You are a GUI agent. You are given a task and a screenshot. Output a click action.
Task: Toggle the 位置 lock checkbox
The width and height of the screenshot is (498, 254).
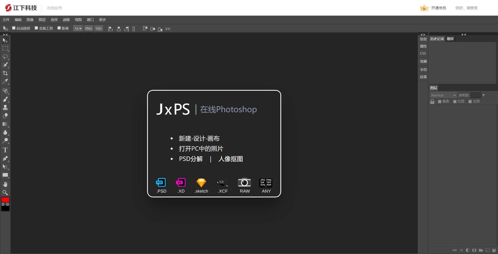tap(455, 101)
